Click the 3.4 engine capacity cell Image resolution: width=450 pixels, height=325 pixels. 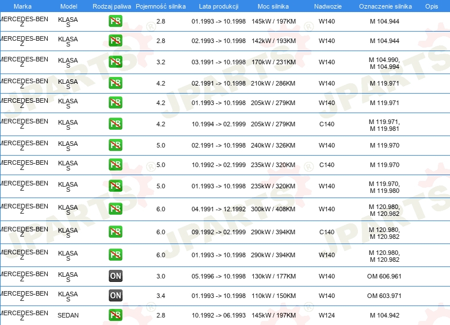(x=161, y=296)
